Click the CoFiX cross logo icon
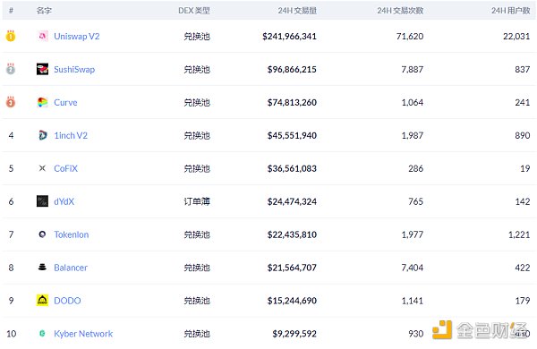This screenshot has height=349, width=537. coord(42,168)
